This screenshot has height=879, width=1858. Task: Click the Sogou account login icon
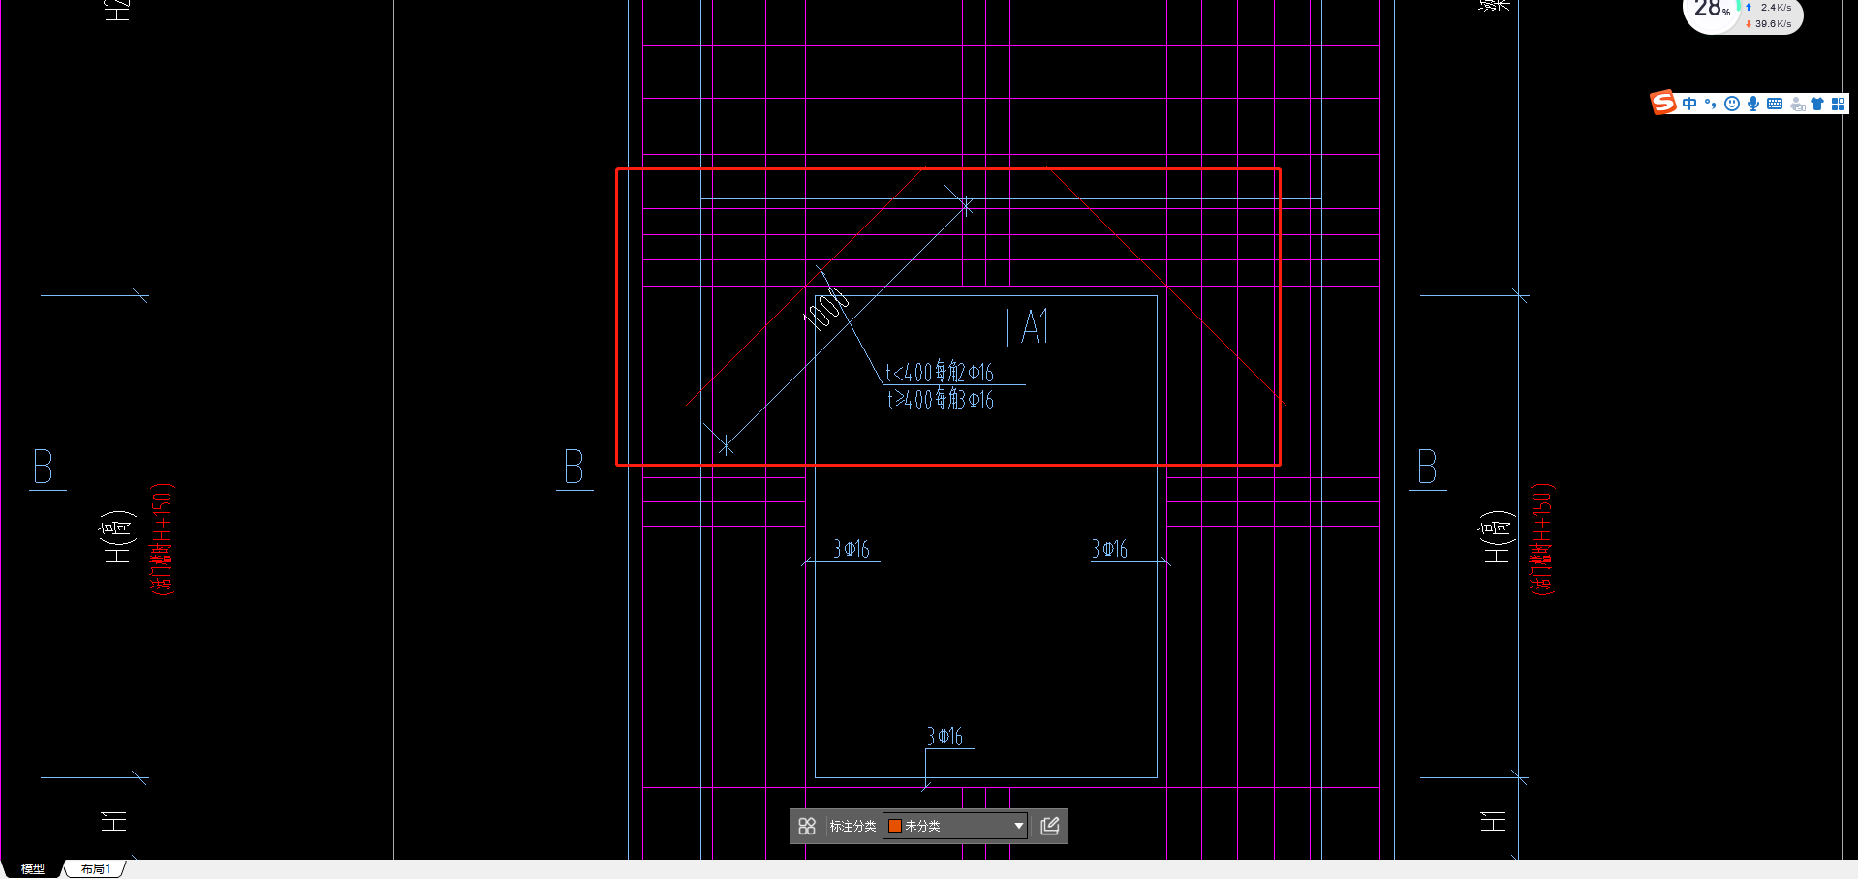tap(1797, 104)
